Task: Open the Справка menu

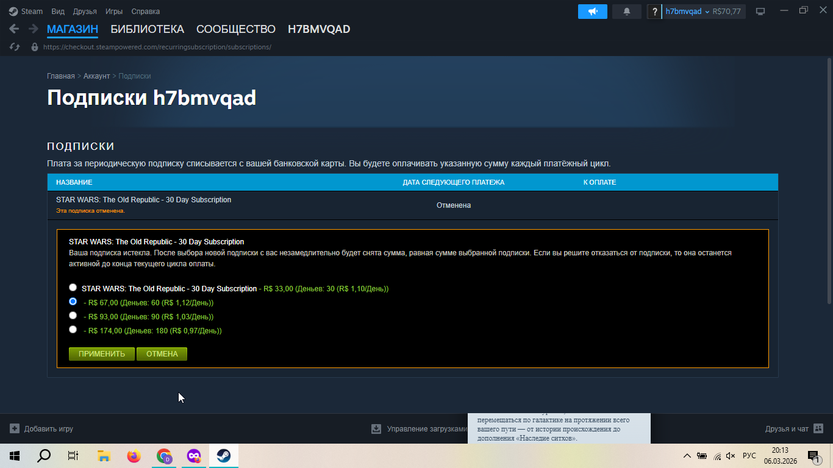Action: pos(146,12)
